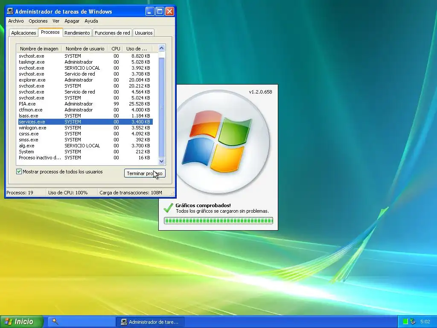The width and height of the screenshot is (437, 328).
Task: Open the Ayuda menu
Action: pyautogui.click(x=91, y=21)
